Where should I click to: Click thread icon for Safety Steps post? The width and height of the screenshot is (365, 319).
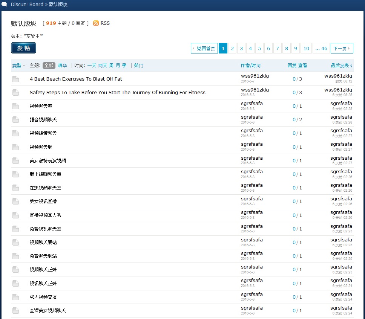click(15, 93)
